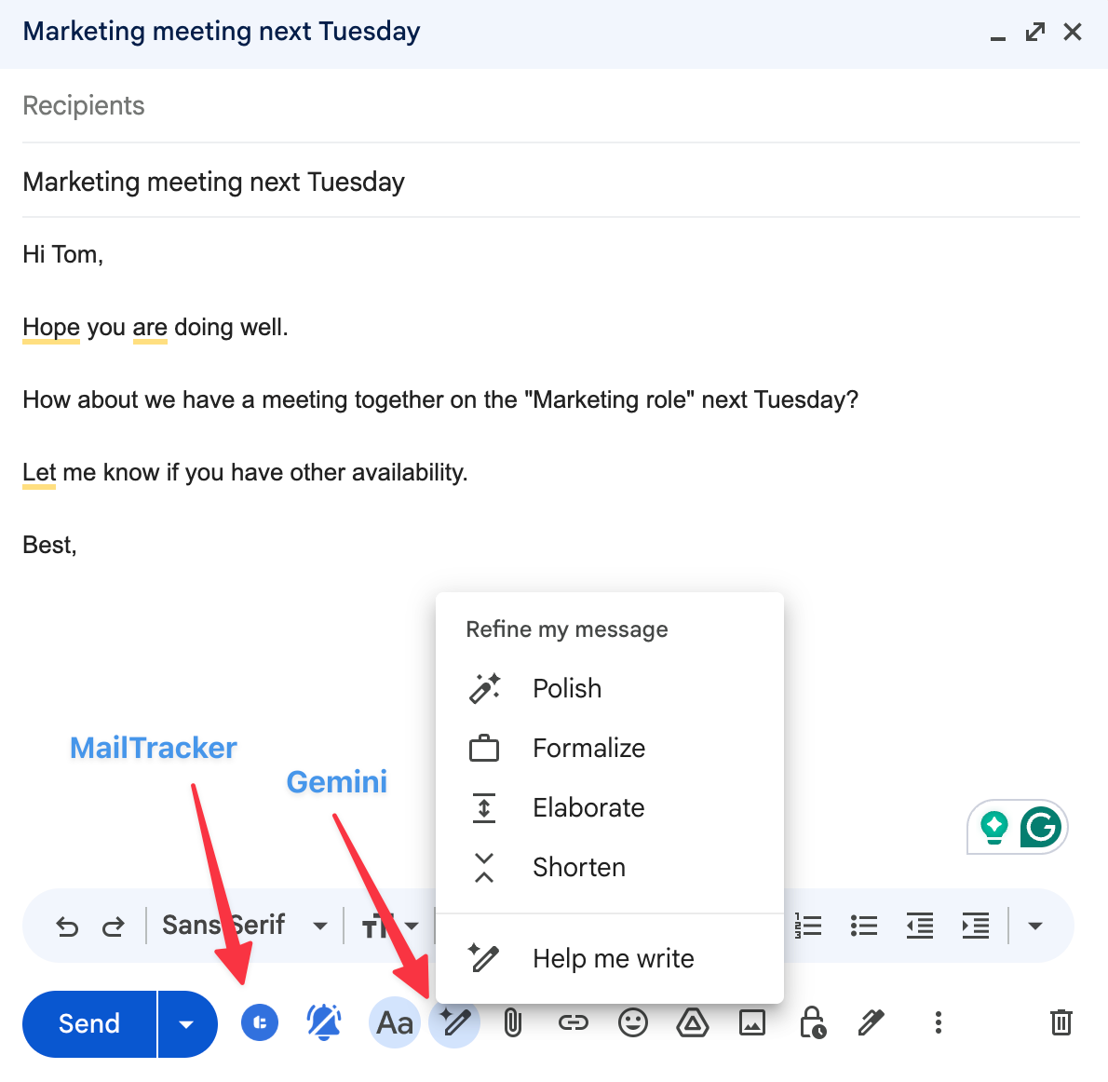Insert your signature with the pen icon
1108x1082 pixels.
tap(870, 1022)
